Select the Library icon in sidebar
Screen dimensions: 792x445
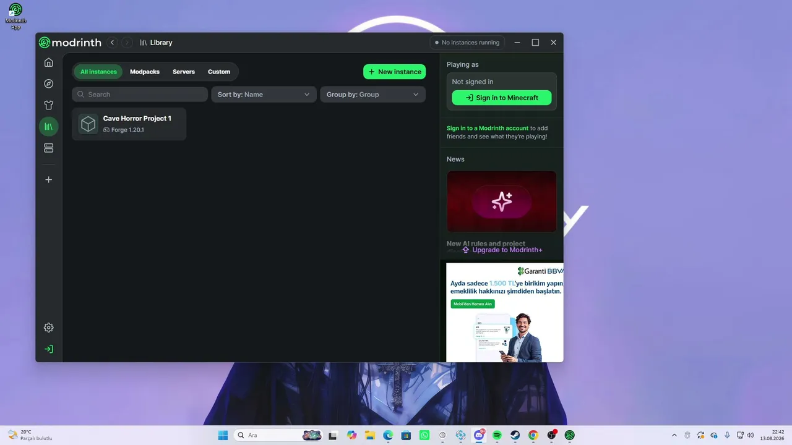(x=49, y=127)
